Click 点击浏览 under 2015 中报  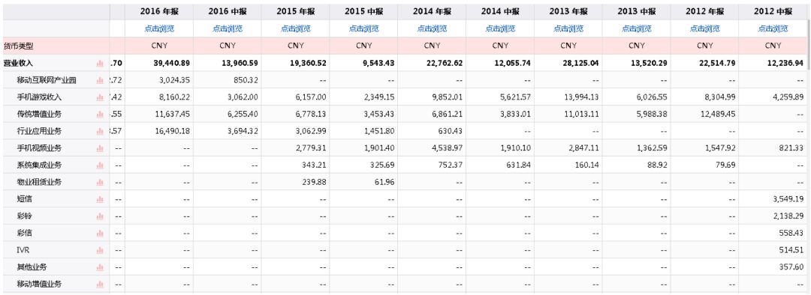(363, 29)
